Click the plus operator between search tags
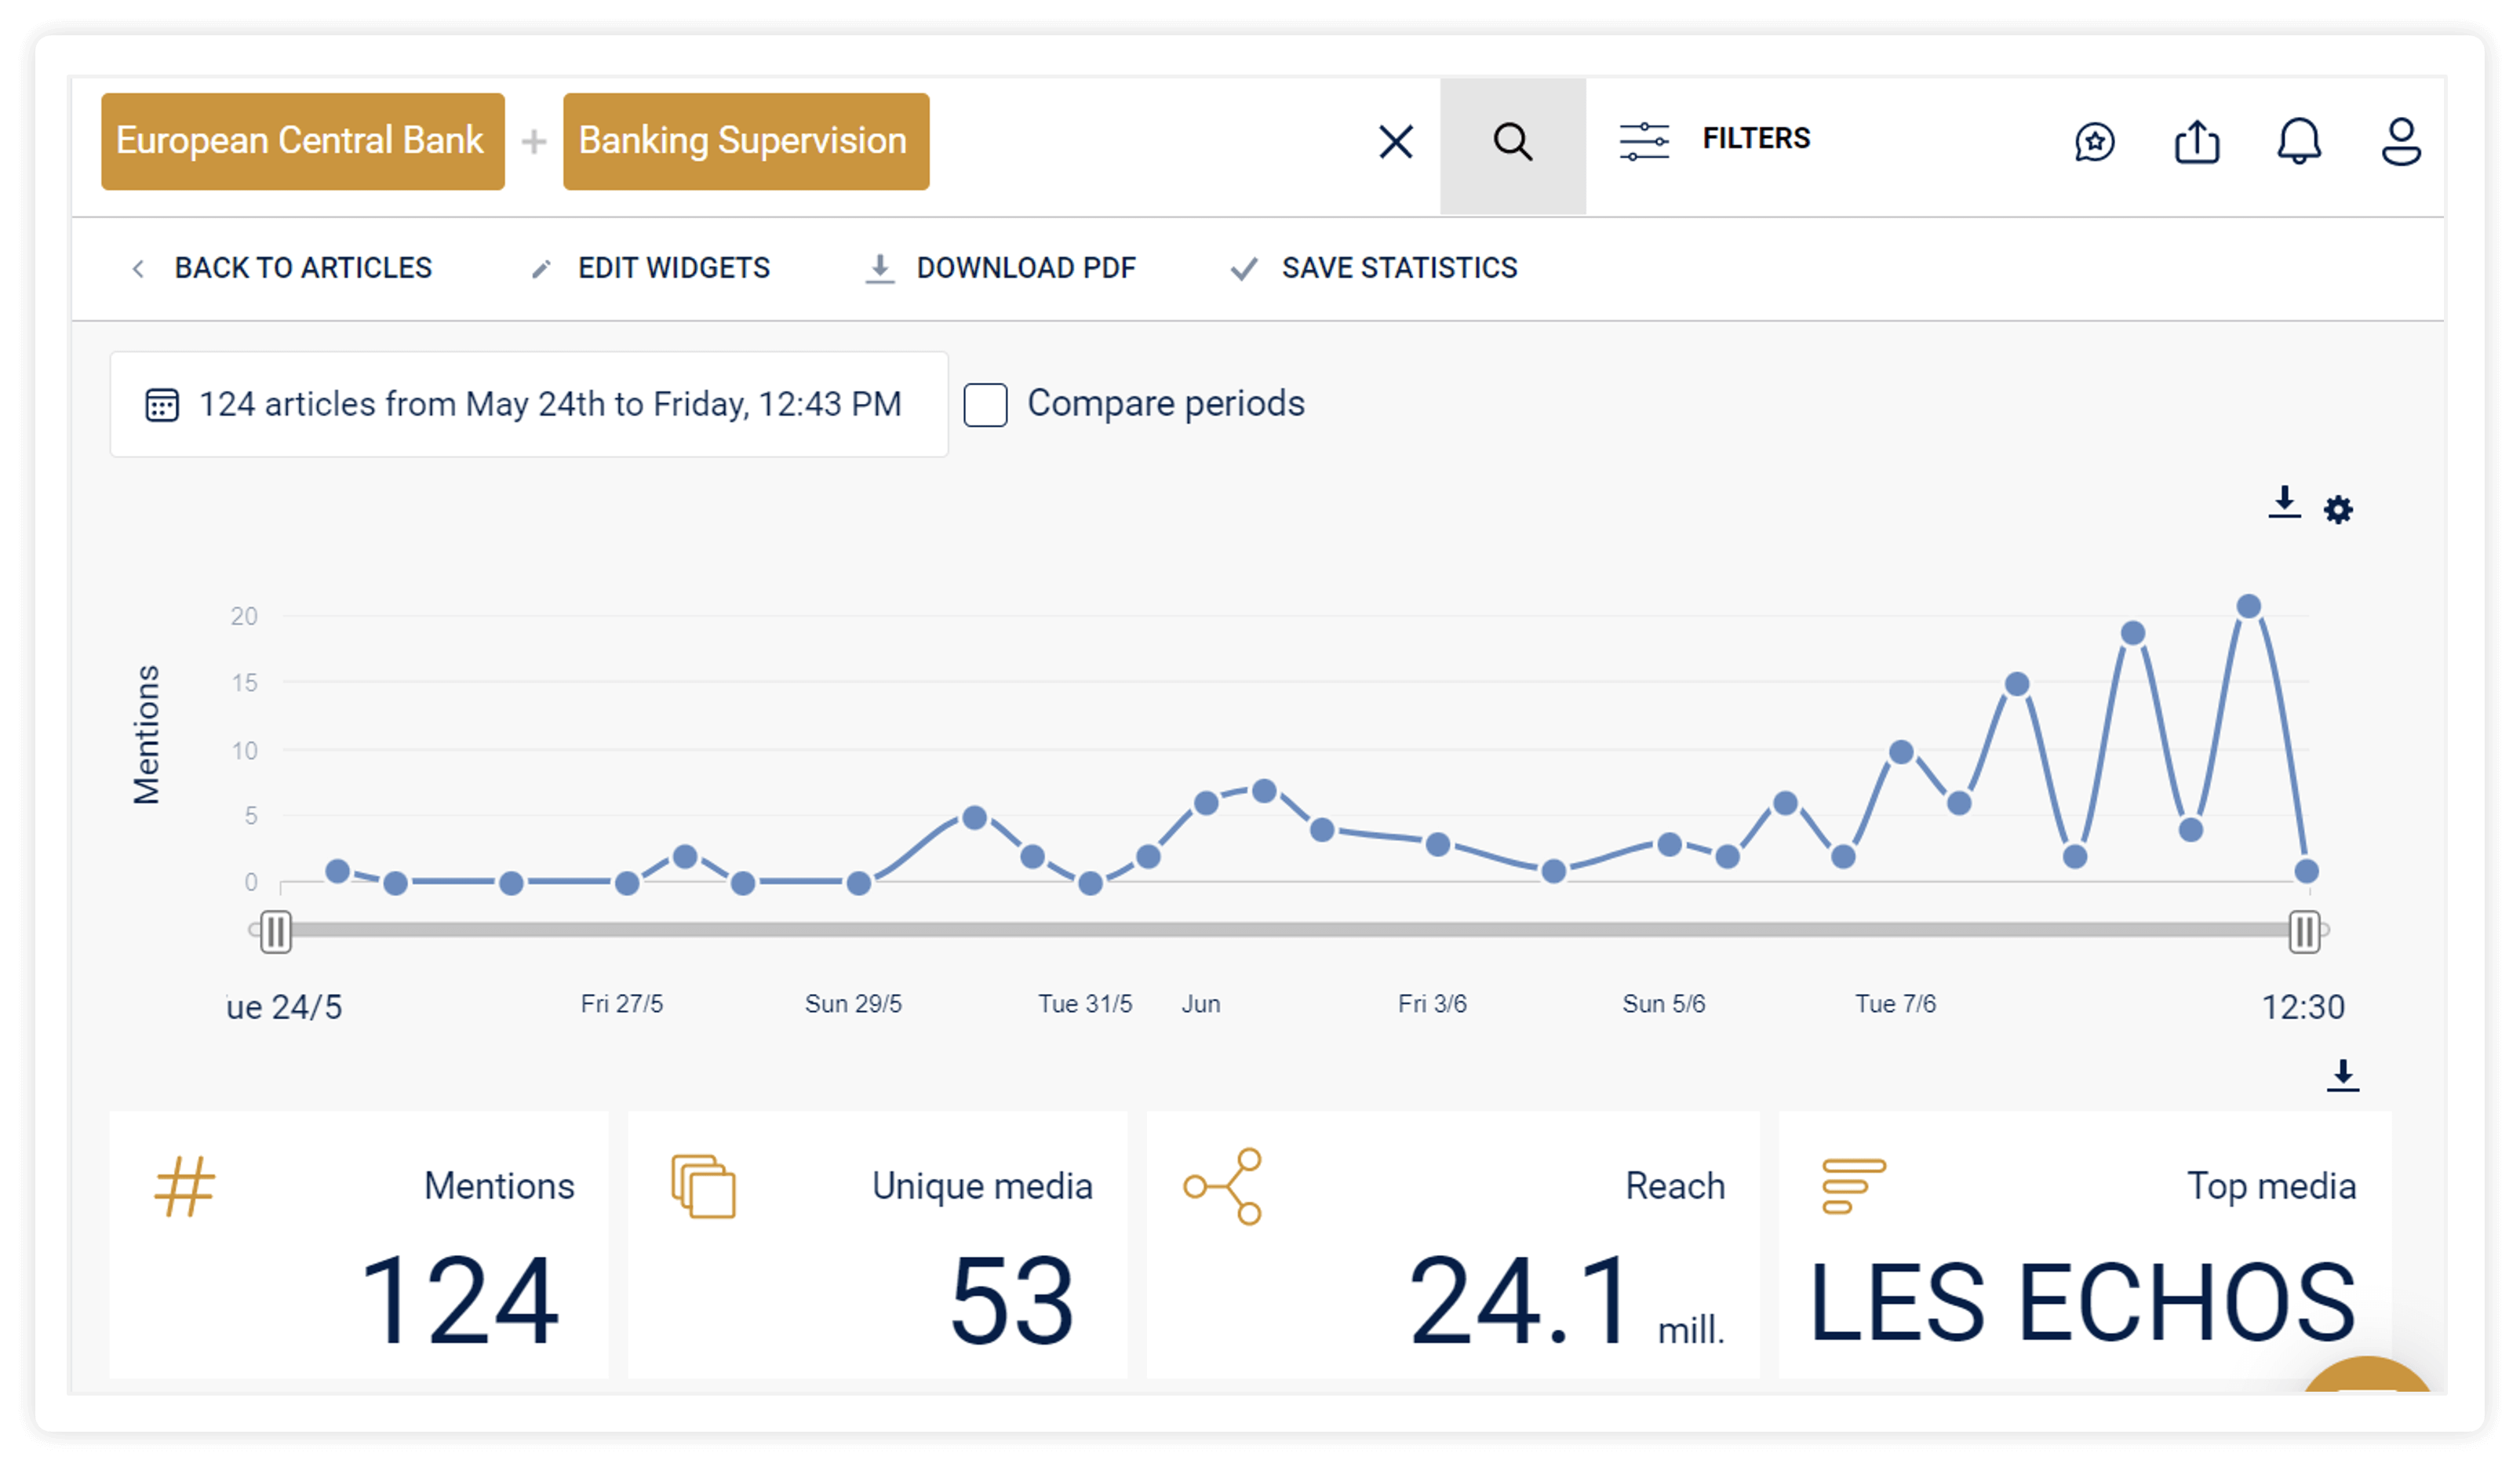2520x1467 pixels. click(x=534, y=142)
